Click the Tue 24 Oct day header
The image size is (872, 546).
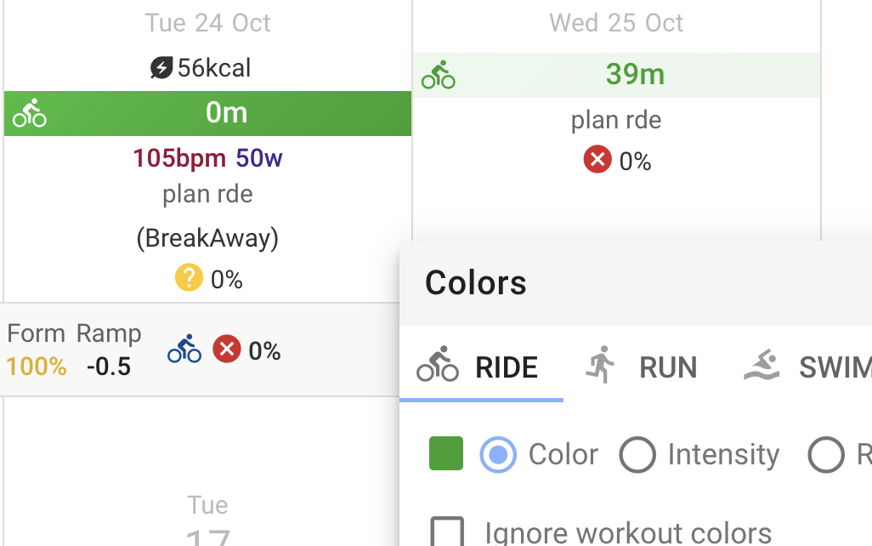click(207, 23)
